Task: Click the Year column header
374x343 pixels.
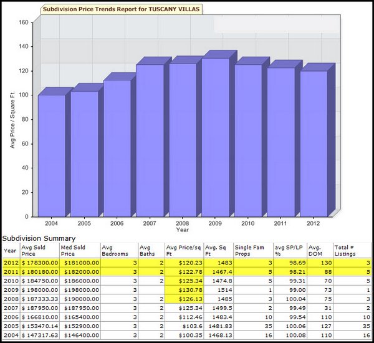Action: click(x=10, y=251)
